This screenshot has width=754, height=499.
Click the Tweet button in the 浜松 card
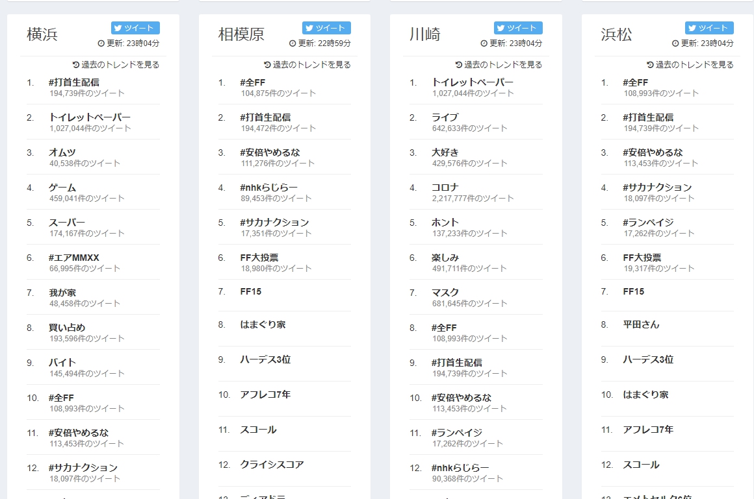(709, 28)
